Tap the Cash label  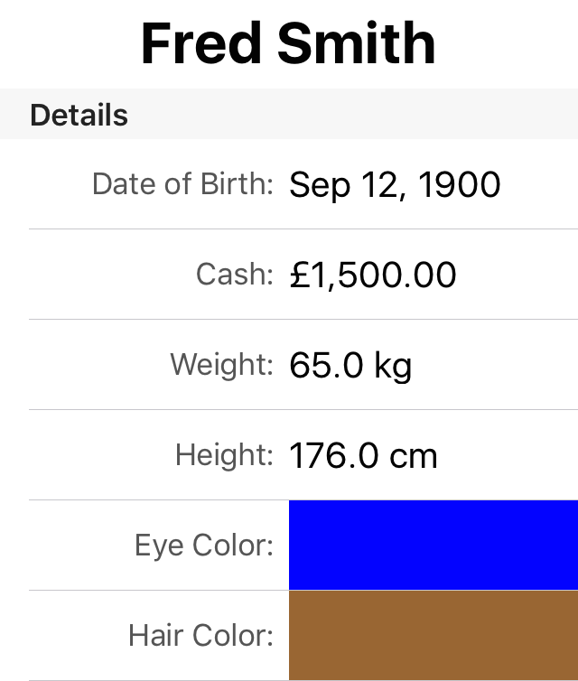pos(235,275)
